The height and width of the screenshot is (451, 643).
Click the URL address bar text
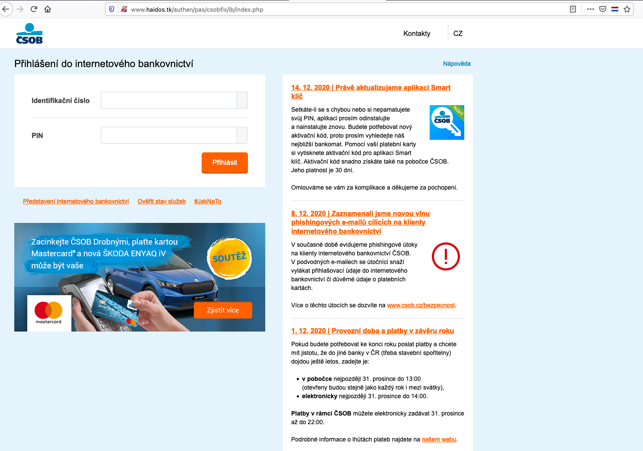(x=197, y=10)
